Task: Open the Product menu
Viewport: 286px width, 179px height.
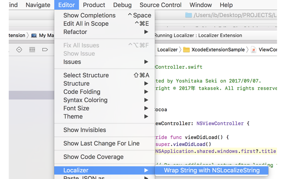Action: [x=94, y=5]
